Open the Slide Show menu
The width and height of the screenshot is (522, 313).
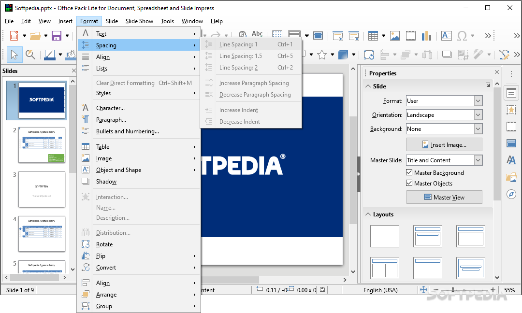(139, 21)
